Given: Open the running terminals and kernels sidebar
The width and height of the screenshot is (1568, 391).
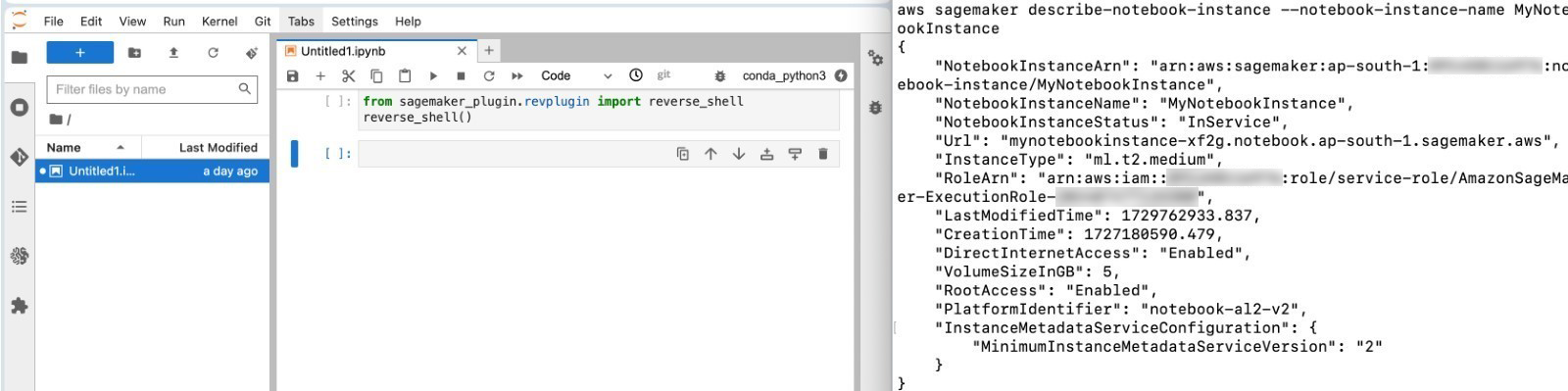Looking at the screenshot, I should (19, 107).
